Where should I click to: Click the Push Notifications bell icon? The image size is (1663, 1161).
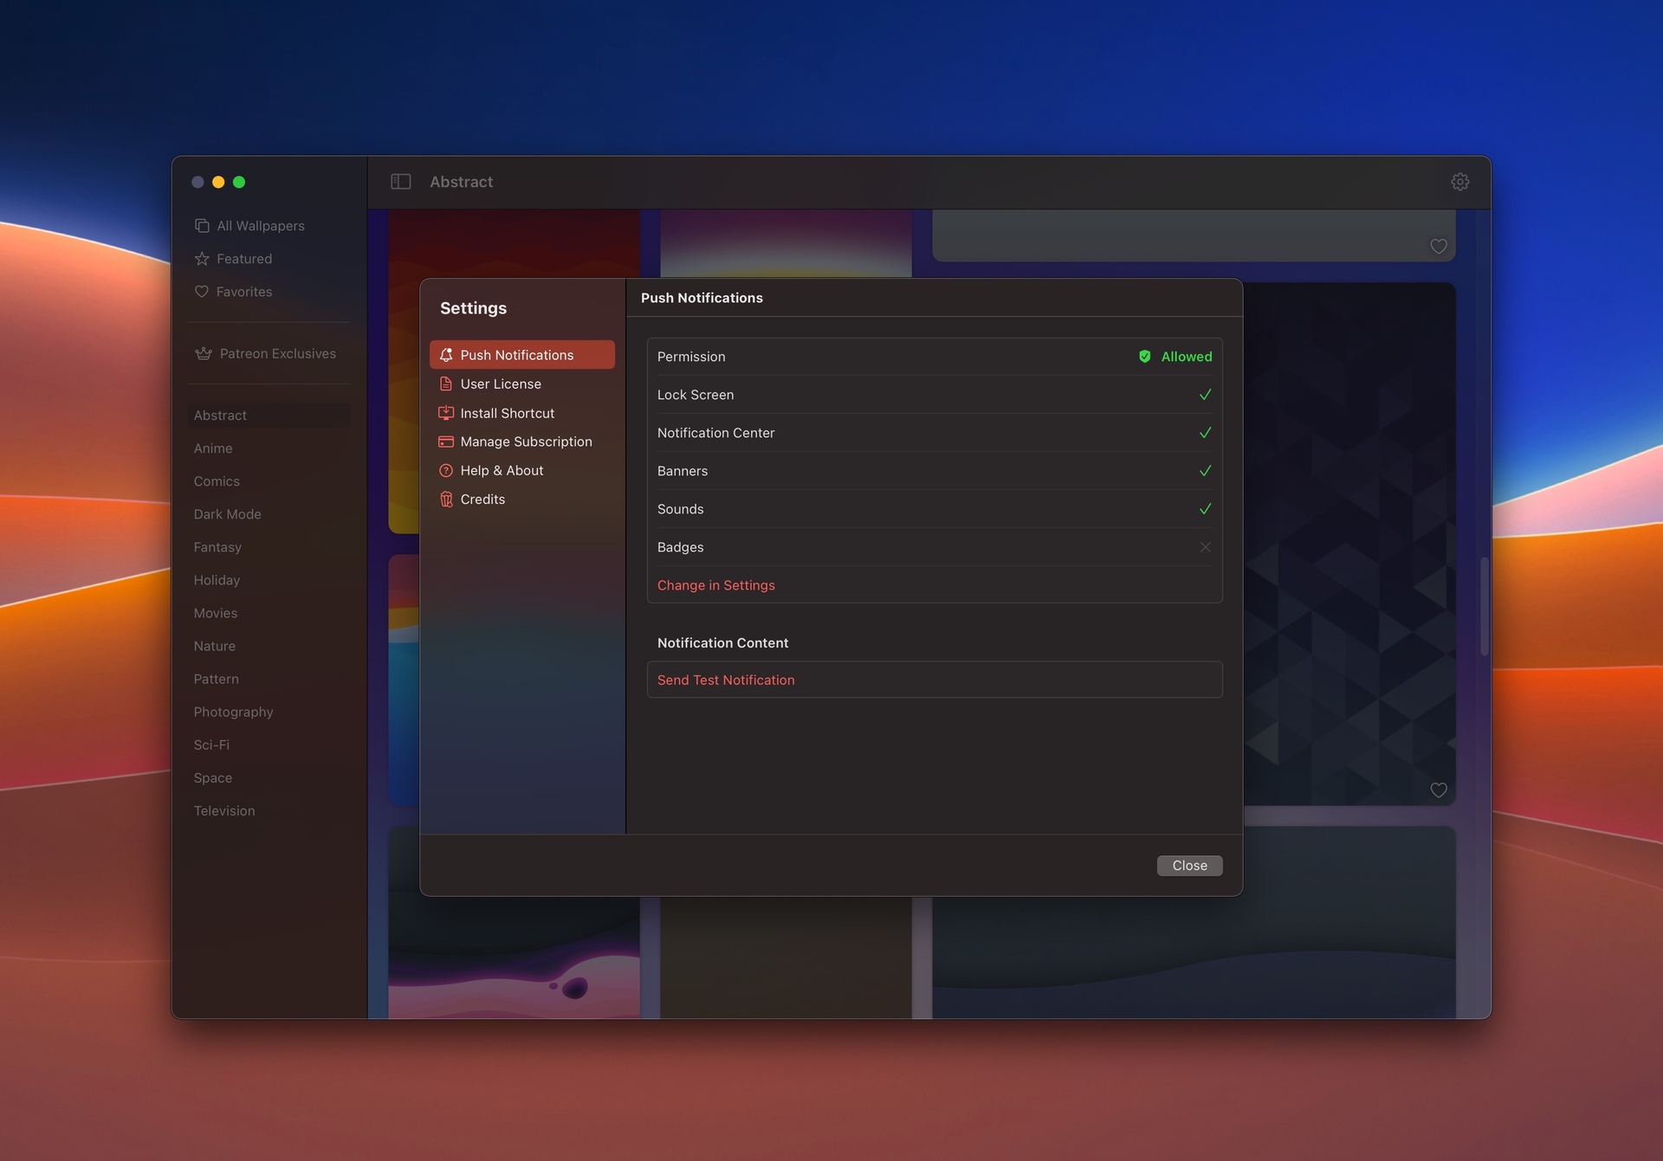pos(446,355)
